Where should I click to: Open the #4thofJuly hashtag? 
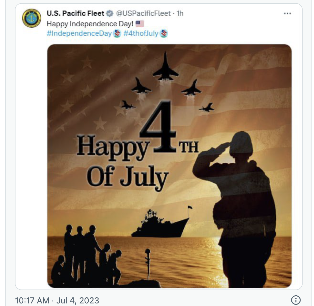(141, 33)
